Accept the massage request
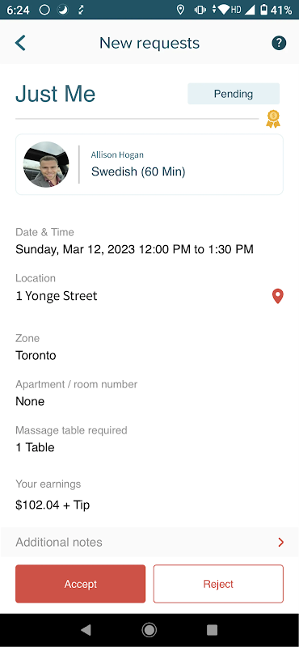This screenshot has height=647, width=299. click(x=81, y=584)
